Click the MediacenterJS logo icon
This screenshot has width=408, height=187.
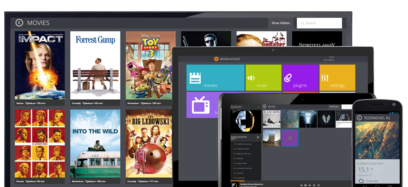pyautogui.click(x=216, y=59)
